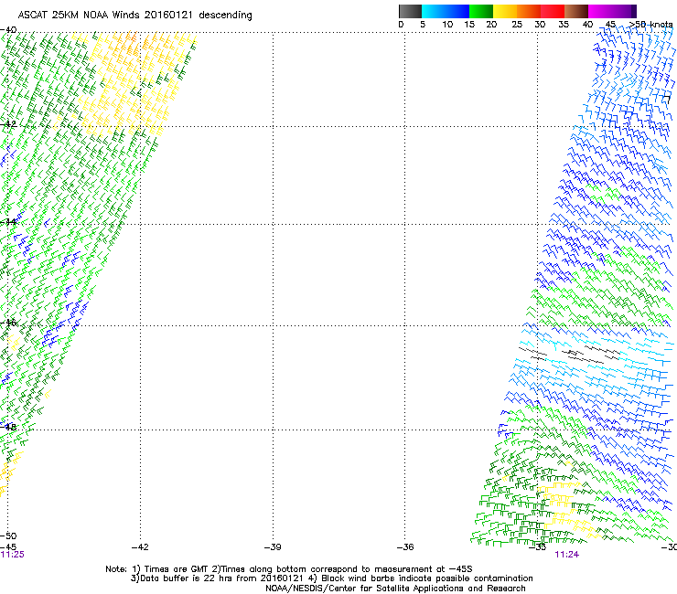Image resolution: width=677 pixels, height=594 pixels.
Task: Select the '30' label under the color scale
Action: [x=540, y=25]
